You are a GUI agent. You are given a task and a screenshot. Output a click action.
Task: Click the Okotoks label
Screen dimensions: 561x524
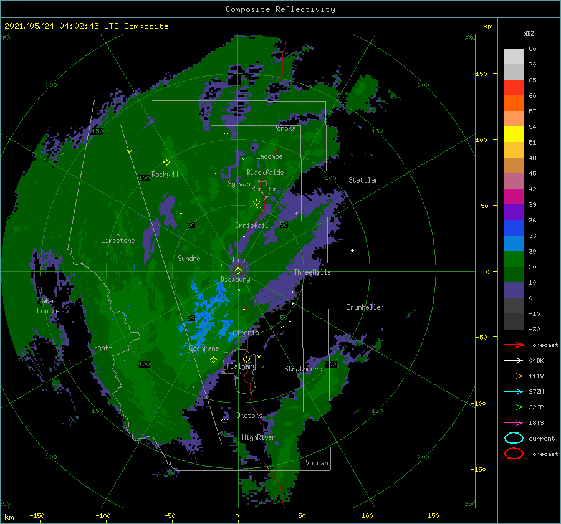[249, 415]
